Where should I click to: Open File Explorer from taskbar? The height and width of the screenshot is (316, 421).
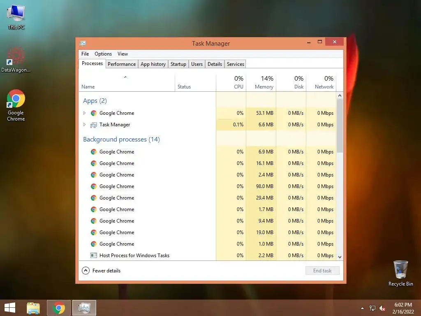[33, 308]
